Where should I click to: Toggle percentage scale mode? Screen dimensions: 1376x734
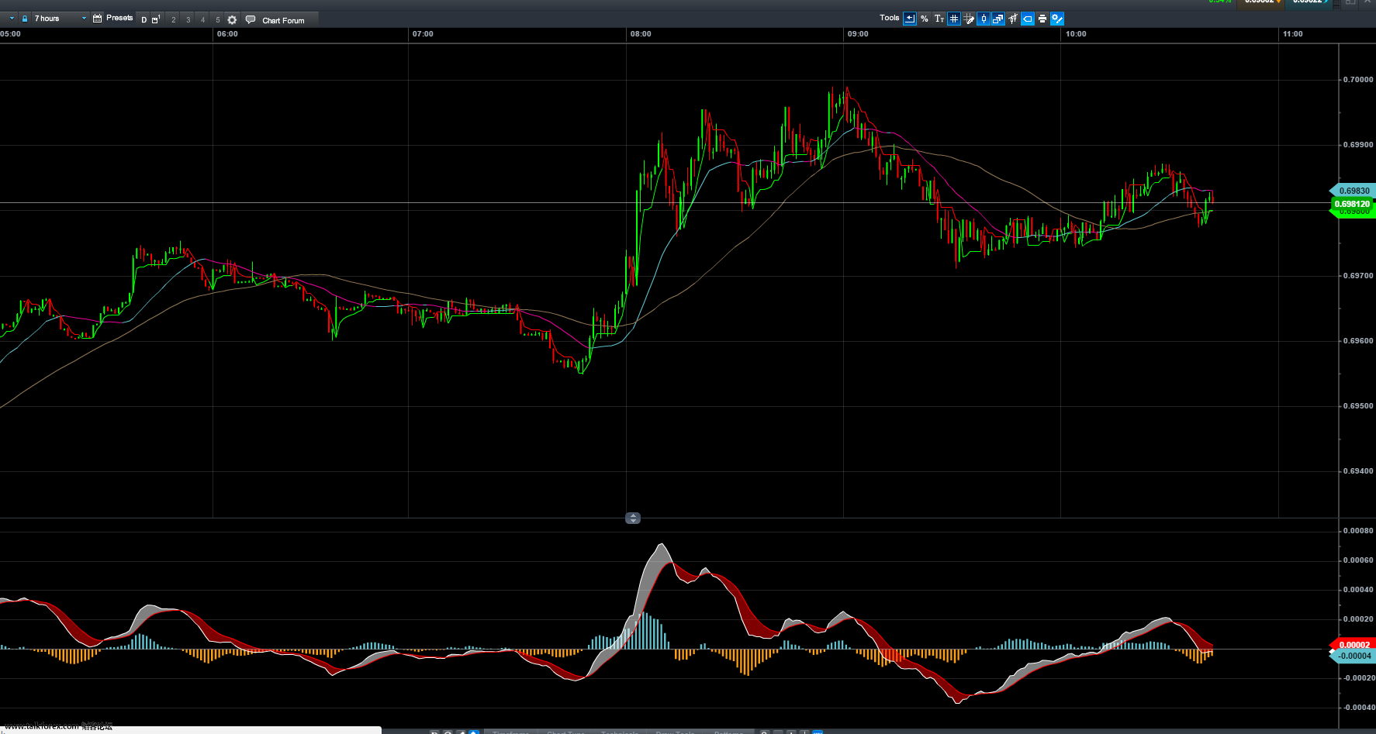pos(925,19)
